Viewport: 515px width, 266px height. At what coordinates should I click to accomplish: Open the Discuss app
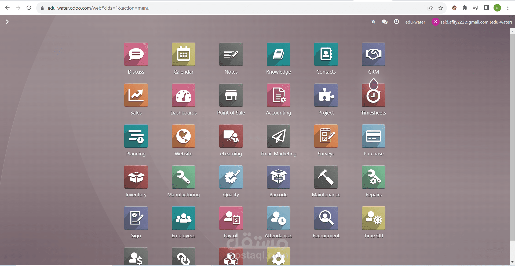[x=136, y=54]
